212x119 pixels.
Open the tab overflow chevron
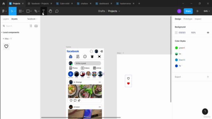[183, 4]
